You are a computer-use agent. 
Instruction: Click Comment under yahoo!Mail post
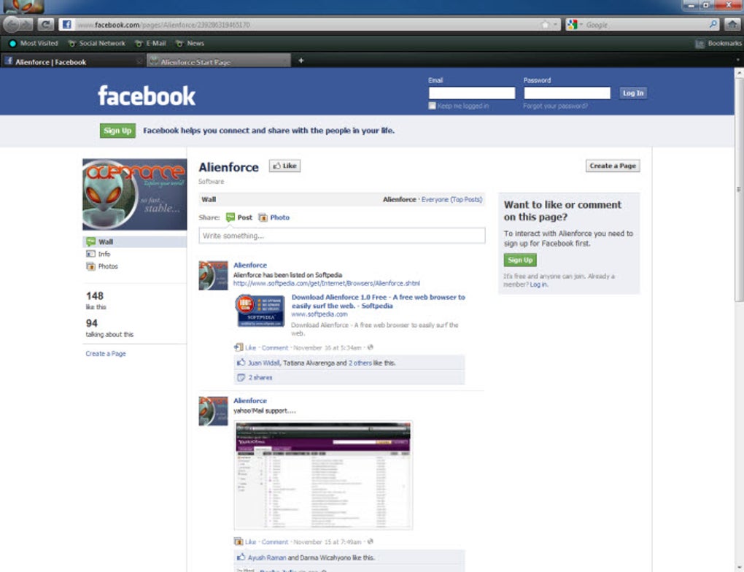[275, 541]
